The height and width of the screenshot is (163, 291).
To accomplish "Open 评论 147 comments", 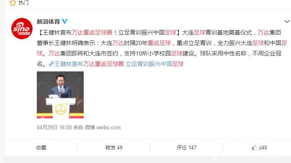I will [186, 147].
